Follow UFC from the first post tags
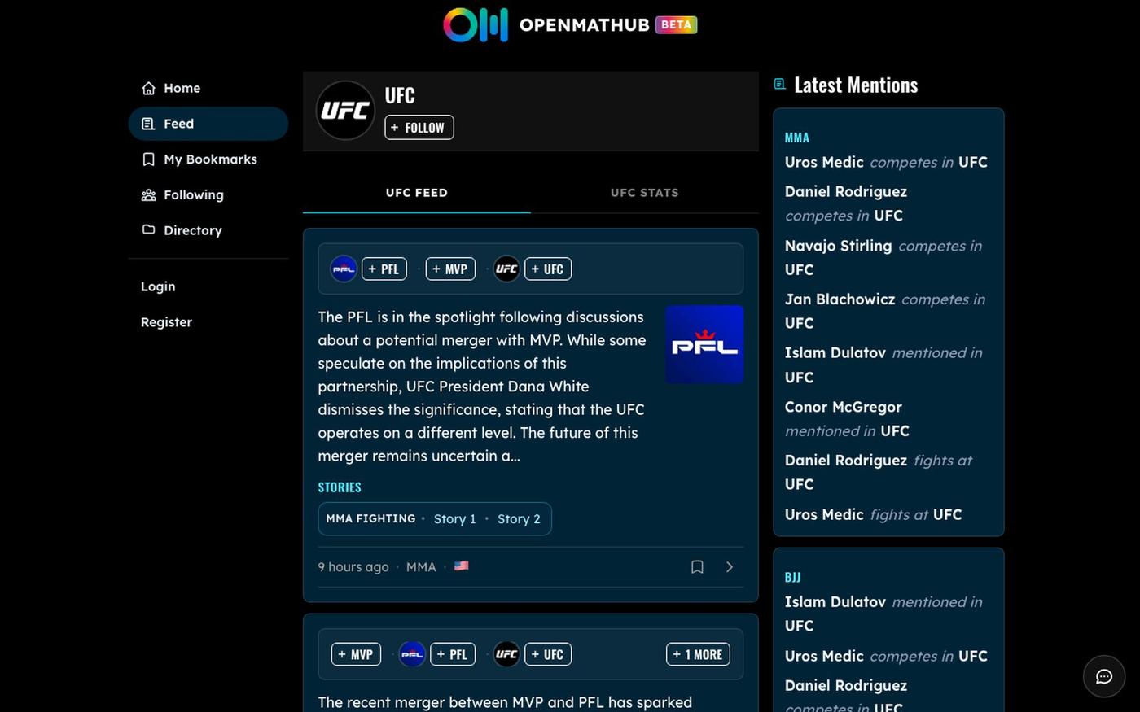The height and width of the screenshot is (712, 1140). 547,269
